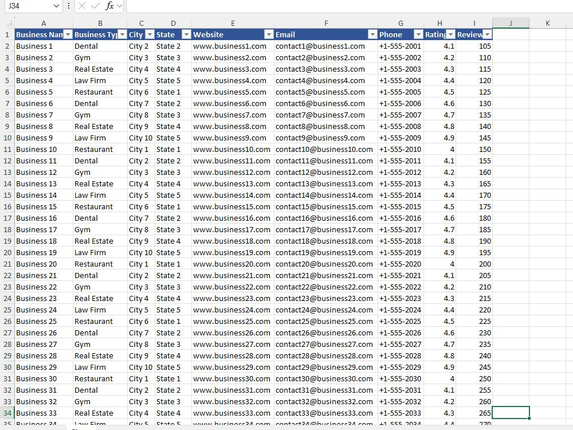The width and height of the screenshot is (573, 430).
Task: Select column E header
Action: click(233, 23)
